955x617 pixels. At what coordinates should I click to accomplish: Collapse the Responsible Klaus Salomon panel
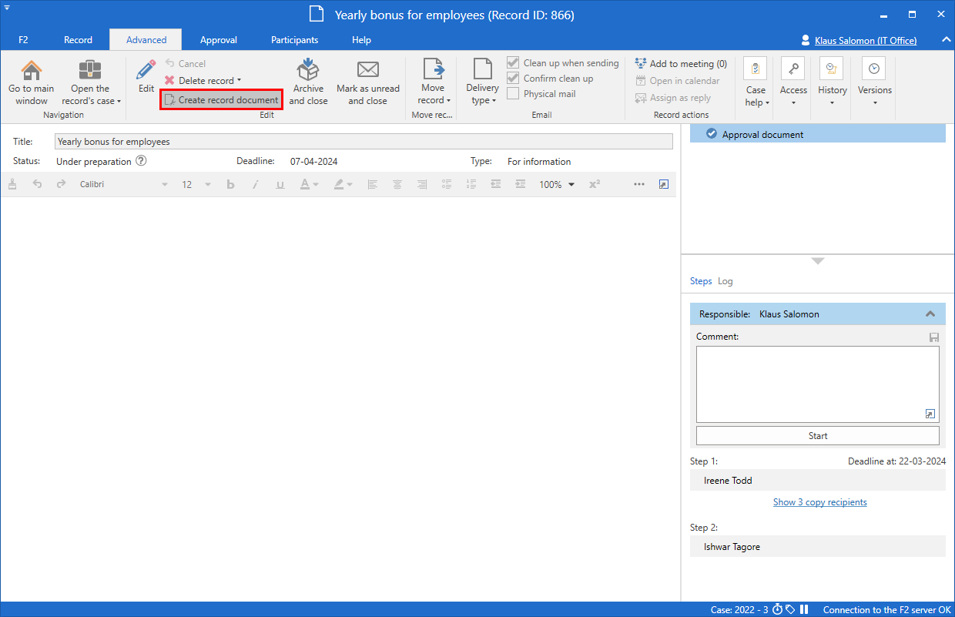point(930,314)
